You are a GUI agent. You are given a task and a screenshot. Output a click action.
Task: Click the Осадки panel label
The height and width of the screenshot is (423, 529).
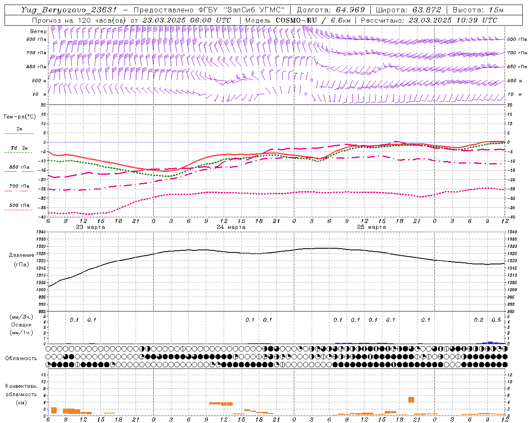[21, 325]
